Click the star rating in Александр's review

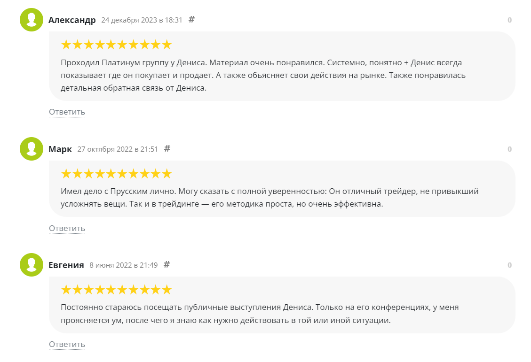coord(116,45)
